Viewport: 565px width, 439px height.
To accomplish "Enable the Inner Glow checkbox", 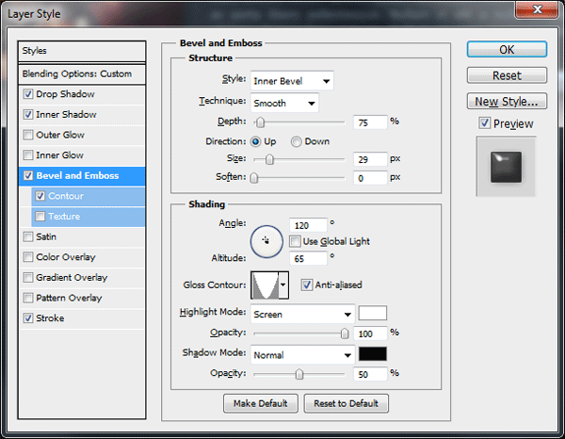I will (x=28, y=155).
